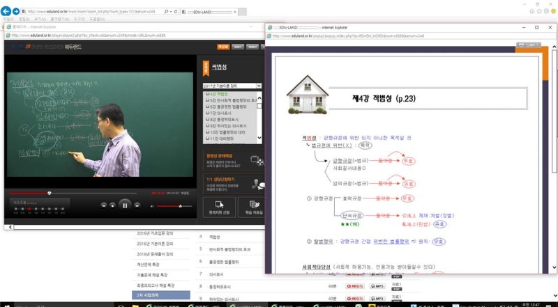Open the 학습 자료실 button
This screenshot has width=558, height=307.
coord(252,207)
